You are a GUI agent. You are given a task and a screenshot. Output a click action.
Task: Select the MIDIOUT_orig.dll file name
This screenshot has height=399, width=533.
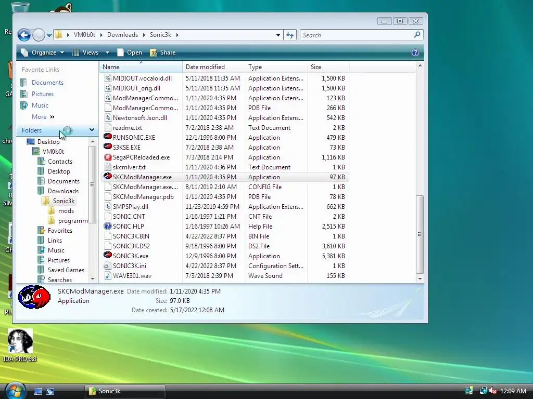136,88
